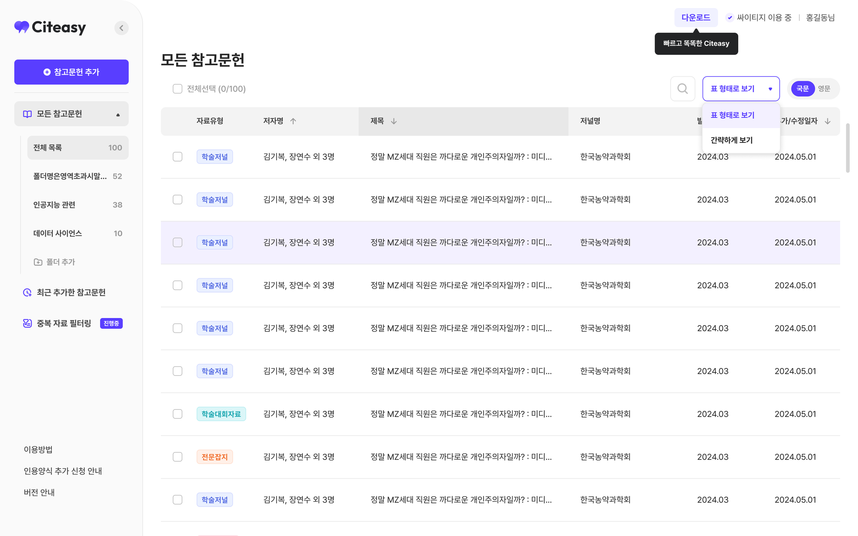The height and width of the screenshot is (536, 858).
Task: Open 중복 자료 필터링 icon
Action: [x=27, y=323]
